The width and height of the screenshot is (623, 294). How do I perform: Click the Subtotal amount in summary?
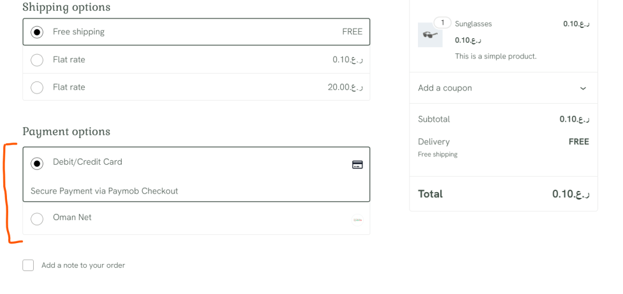pos(574,119)
